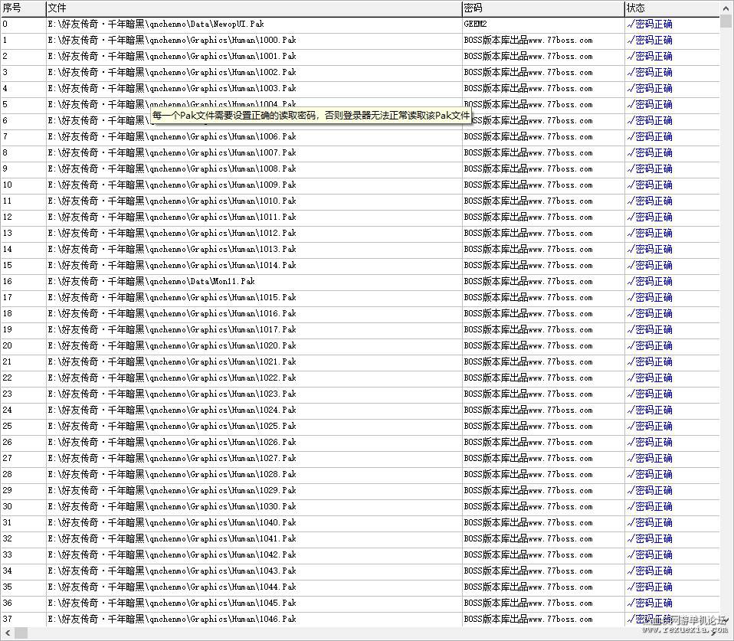Select the GEEM2 password cell

tap(475, 24)
